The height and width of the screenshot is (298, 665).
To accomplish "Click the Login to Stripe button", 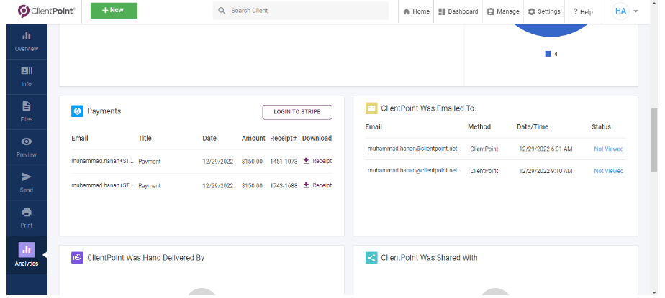I will tap(297, 112).
